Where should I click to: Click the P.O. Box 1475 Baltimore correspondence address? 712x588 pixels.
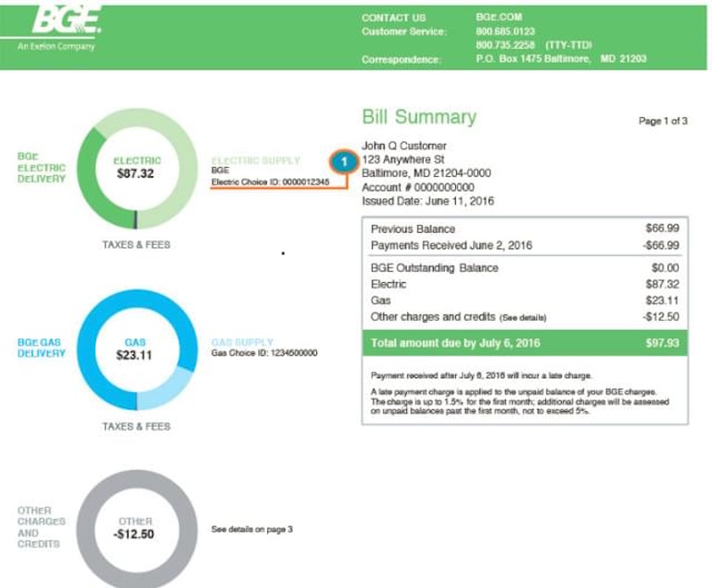click(x=561, y=58)
